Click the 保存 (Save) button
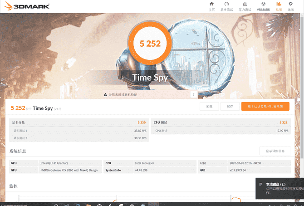 (x=230, y=107)
